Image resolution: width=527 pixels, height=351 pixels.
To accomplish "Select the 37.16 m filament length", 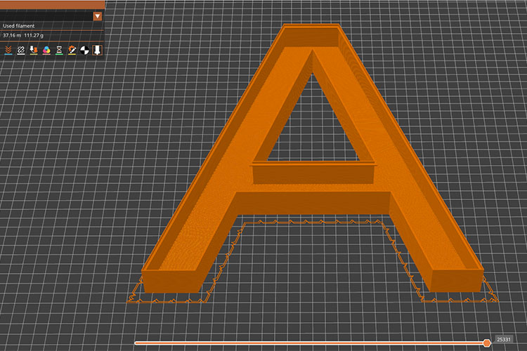I will 12,34.
